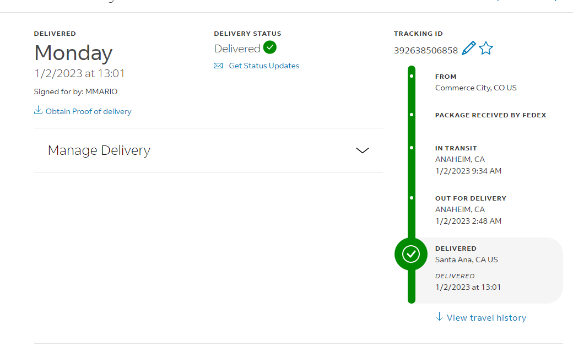
Task: Click the download icon for proof of delivery
Action: [38, 110]
